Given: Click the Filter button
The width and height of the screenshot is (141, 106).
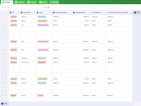Looking at the screenshot, I should click(47, 7).
